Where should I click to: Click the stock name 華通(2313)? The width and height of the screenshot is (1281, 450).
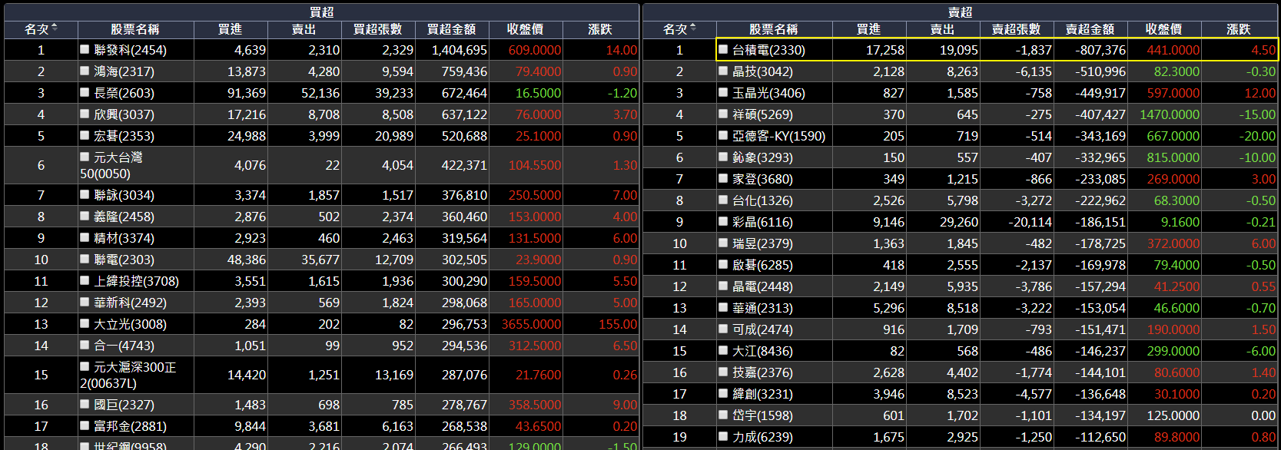tap(762, 308)
